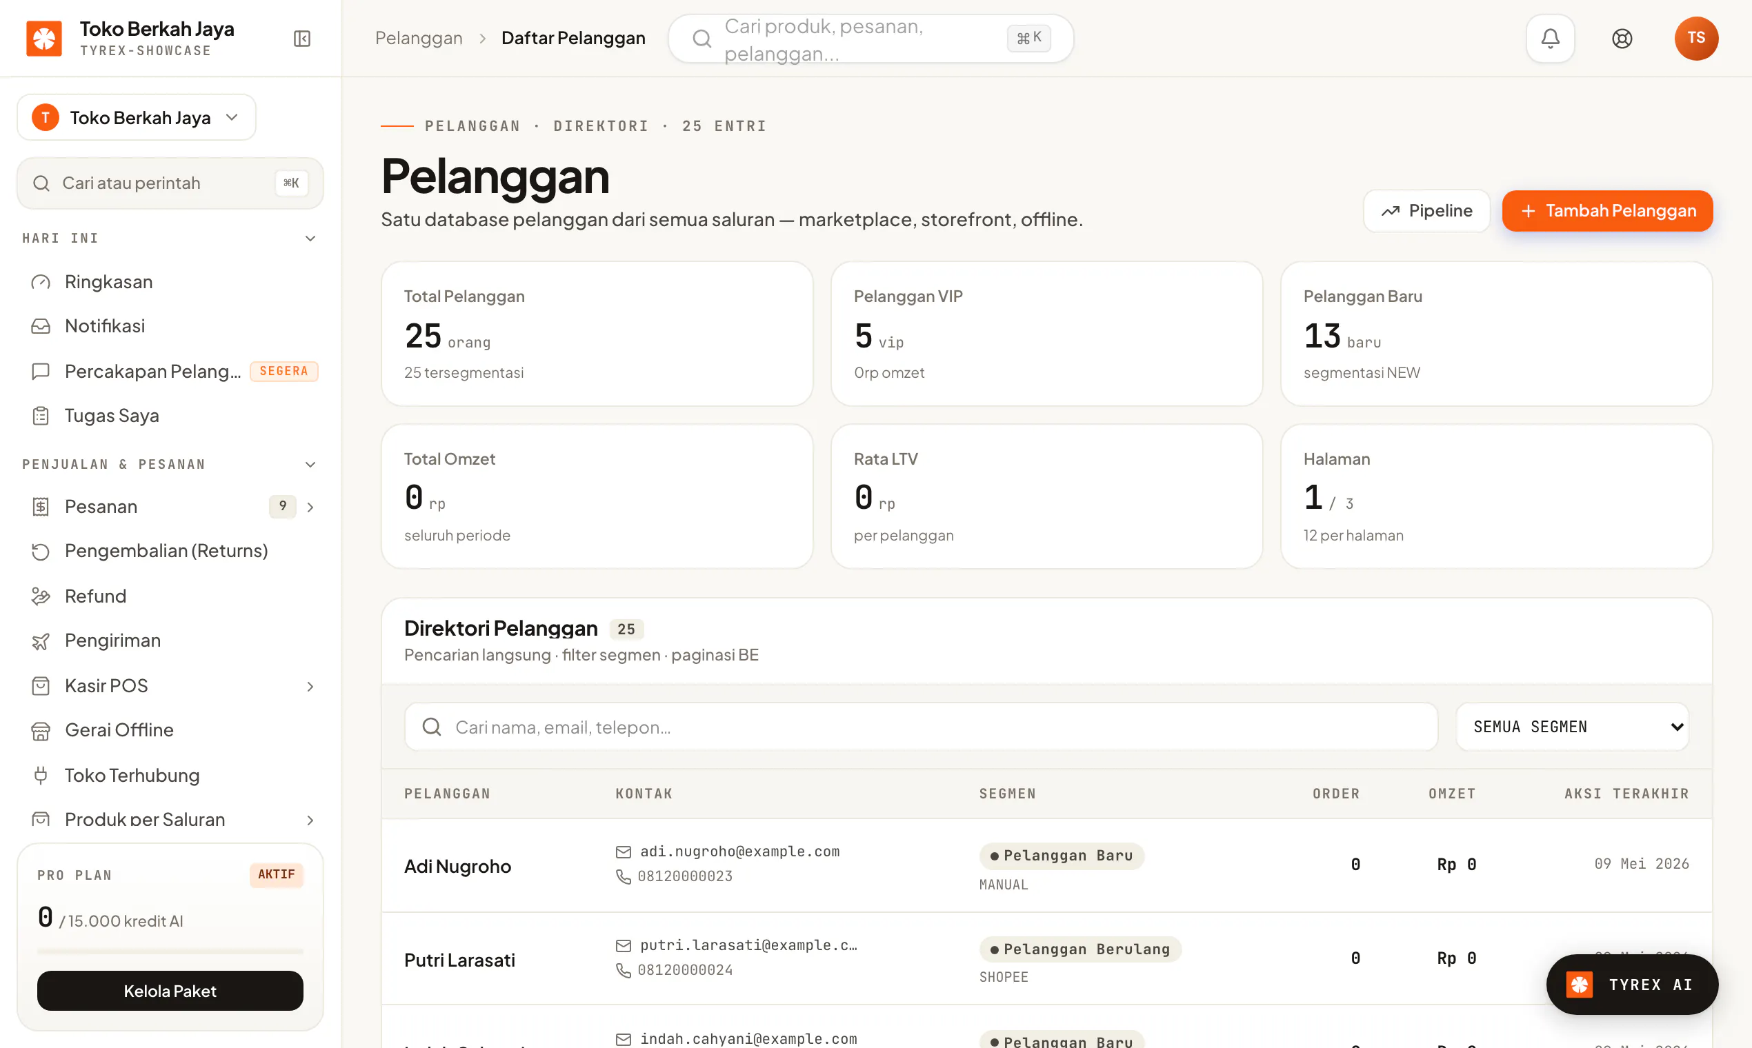Click the SEGERA badge
This screenshot has height=1048, width=1752.
click(x=284, y=371)
